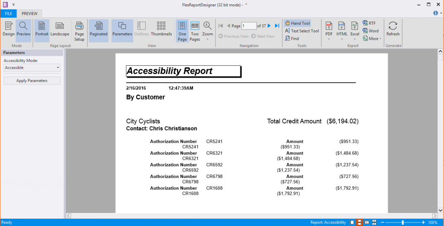Click the FlexReportDesigner application icon
Viewport: 444px width, 226px height.
tap(5, 4)
